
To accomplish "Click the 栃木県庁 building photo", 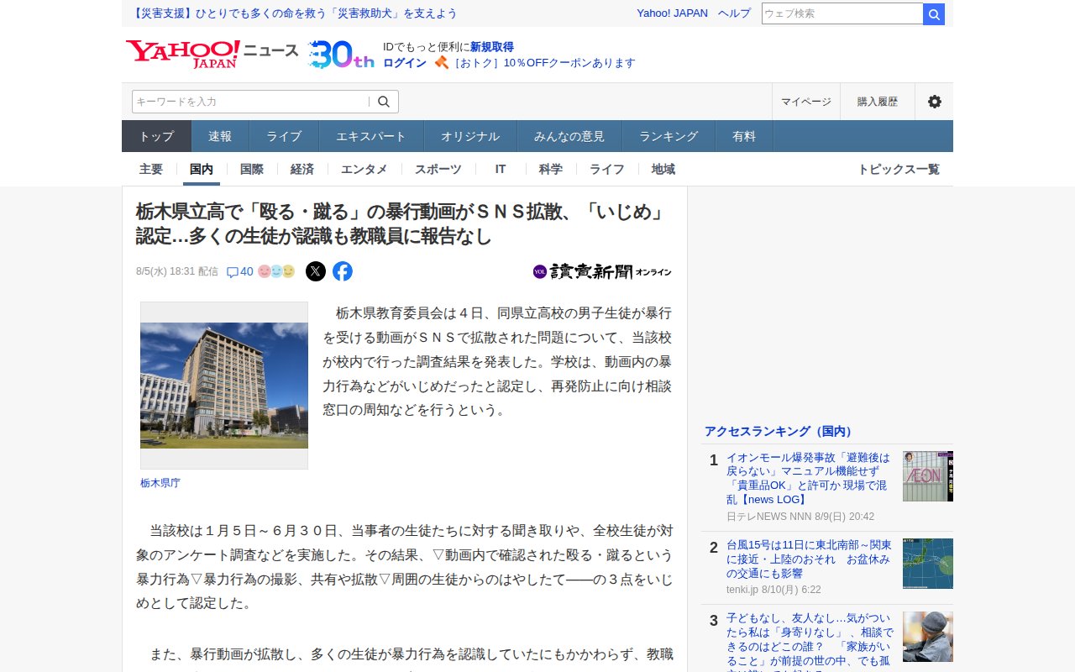I will click(224, 386).
